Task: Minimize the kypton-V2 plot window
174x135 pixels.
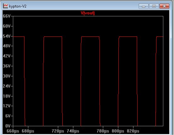Action: [143, 6]
